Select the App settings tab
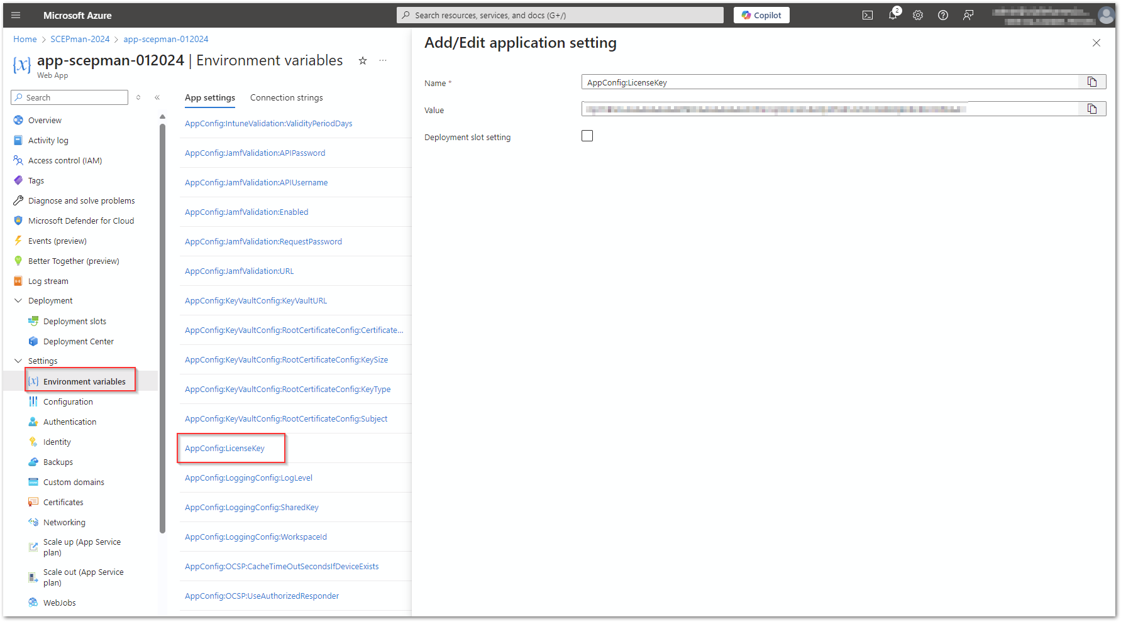Screen dimensions: 1121x622 (x=210, y=97)
